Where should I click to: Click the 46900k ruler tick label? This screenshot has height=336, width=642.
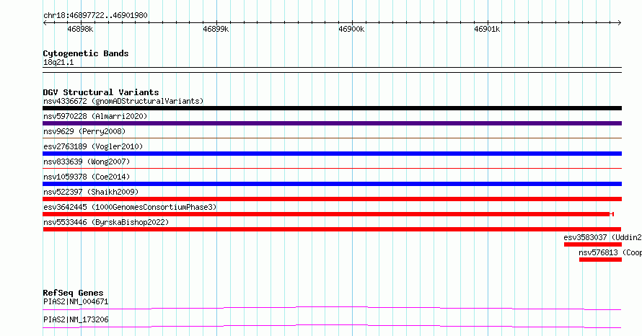pos(351,29)
